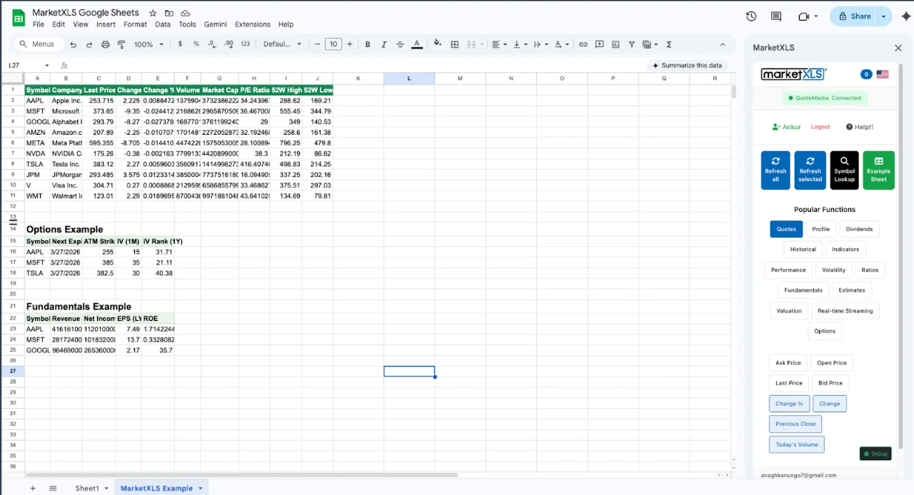The width and height of the screenshot is (914, 495).
Task: Click the Refresh selected button
Action: [810, 170]
